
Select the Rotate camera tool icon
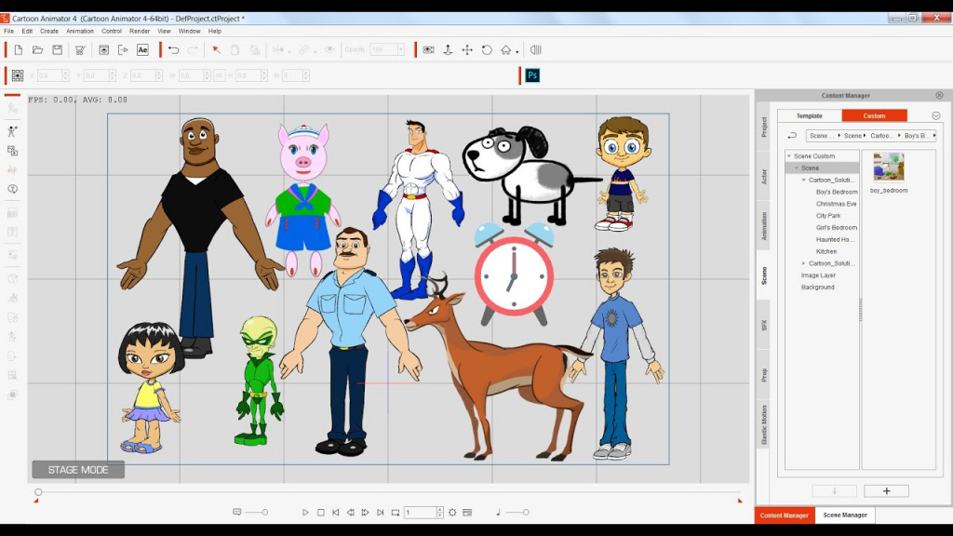click(487, 50)
